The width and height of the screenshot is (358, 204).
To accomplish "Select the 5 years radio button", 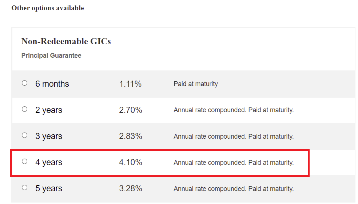I will click(24, 188).
